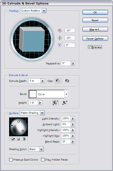Open the Highlight Intensity slider arrow
Screen dimensions: 113x171
coord(73,130)
